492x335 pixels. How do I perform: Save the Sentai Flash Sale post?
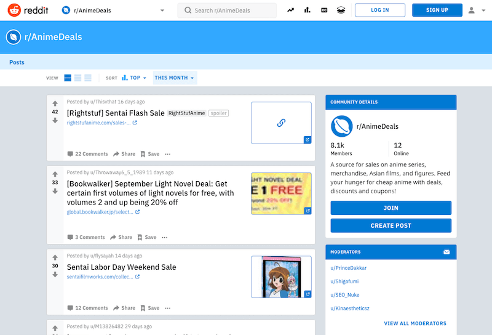coord(150,154)
